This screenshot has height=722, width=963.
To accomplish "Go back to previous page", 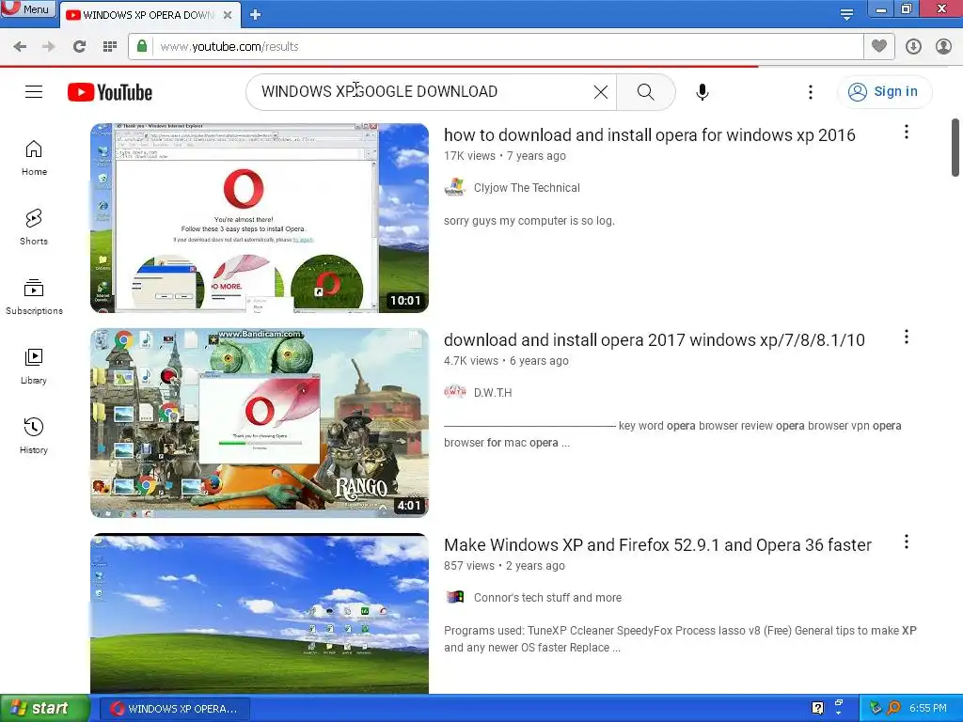I will 20,47.
